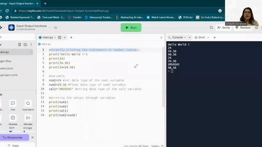262x147 pixels.
Task: Open the Turnitin bookmark
Action: click(75, 17)
